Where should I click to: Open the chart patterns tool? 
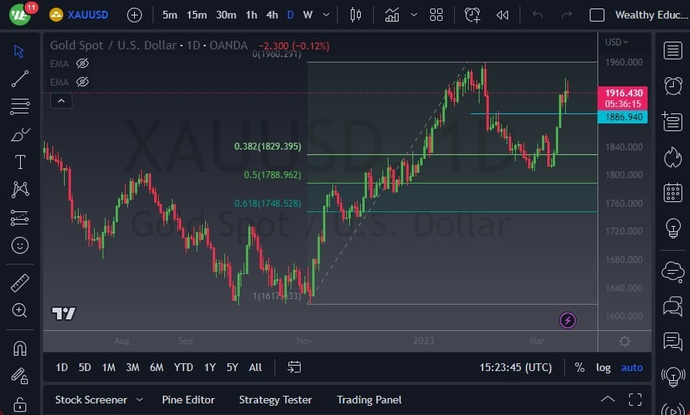tap(20, 189)
